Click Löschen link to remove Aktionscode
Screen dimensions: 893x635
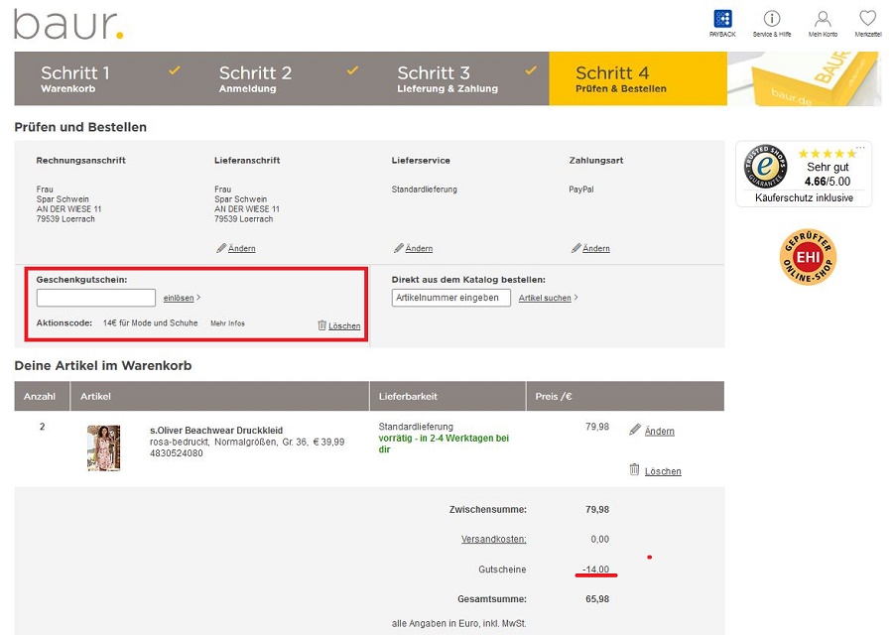click(344, 325)
